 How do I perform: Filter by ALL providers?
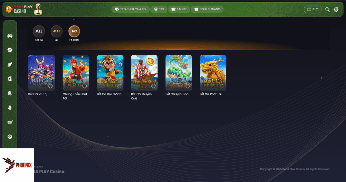39,31
